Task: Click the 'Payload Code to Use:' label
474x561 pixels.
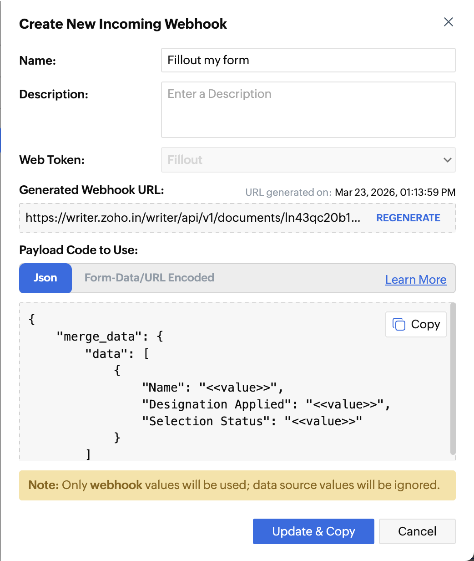Action: coord(78,250)
